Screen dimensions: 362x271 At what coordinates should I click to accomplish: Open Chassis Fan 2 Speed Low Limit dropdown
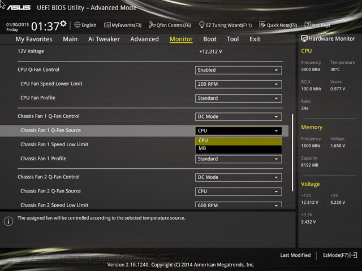[x=239, y=204]
